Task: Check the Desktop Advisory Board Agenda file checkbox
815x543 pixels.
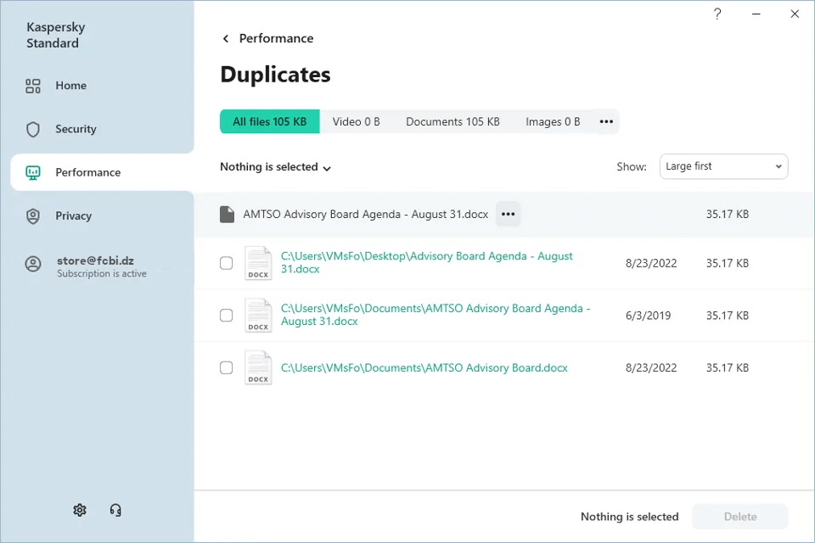Action: (x=227, y=263)
